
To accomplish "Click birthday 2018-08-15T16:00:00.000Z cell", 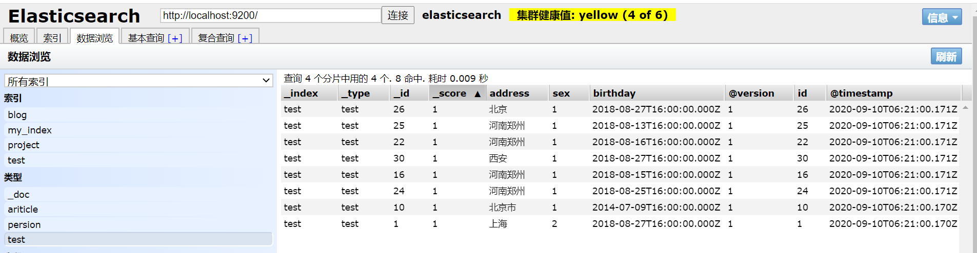I will pyautogui.click(x=656, y=175).
